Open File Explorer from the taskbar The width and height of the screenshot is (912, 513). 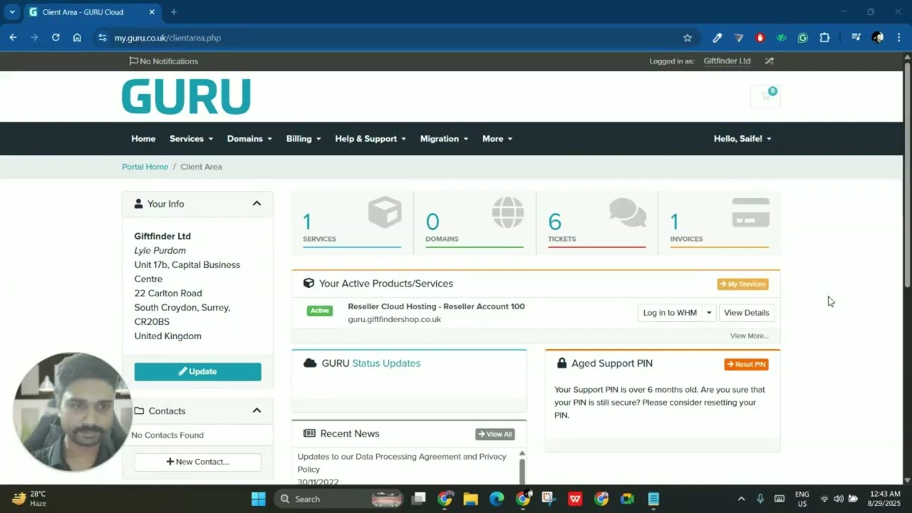[x=471, y=499]
